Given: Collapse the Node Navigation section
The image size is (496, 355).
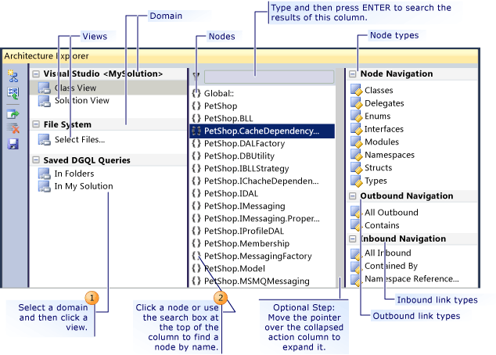Looking at the screenshot, I should click(x=352, y=74).
